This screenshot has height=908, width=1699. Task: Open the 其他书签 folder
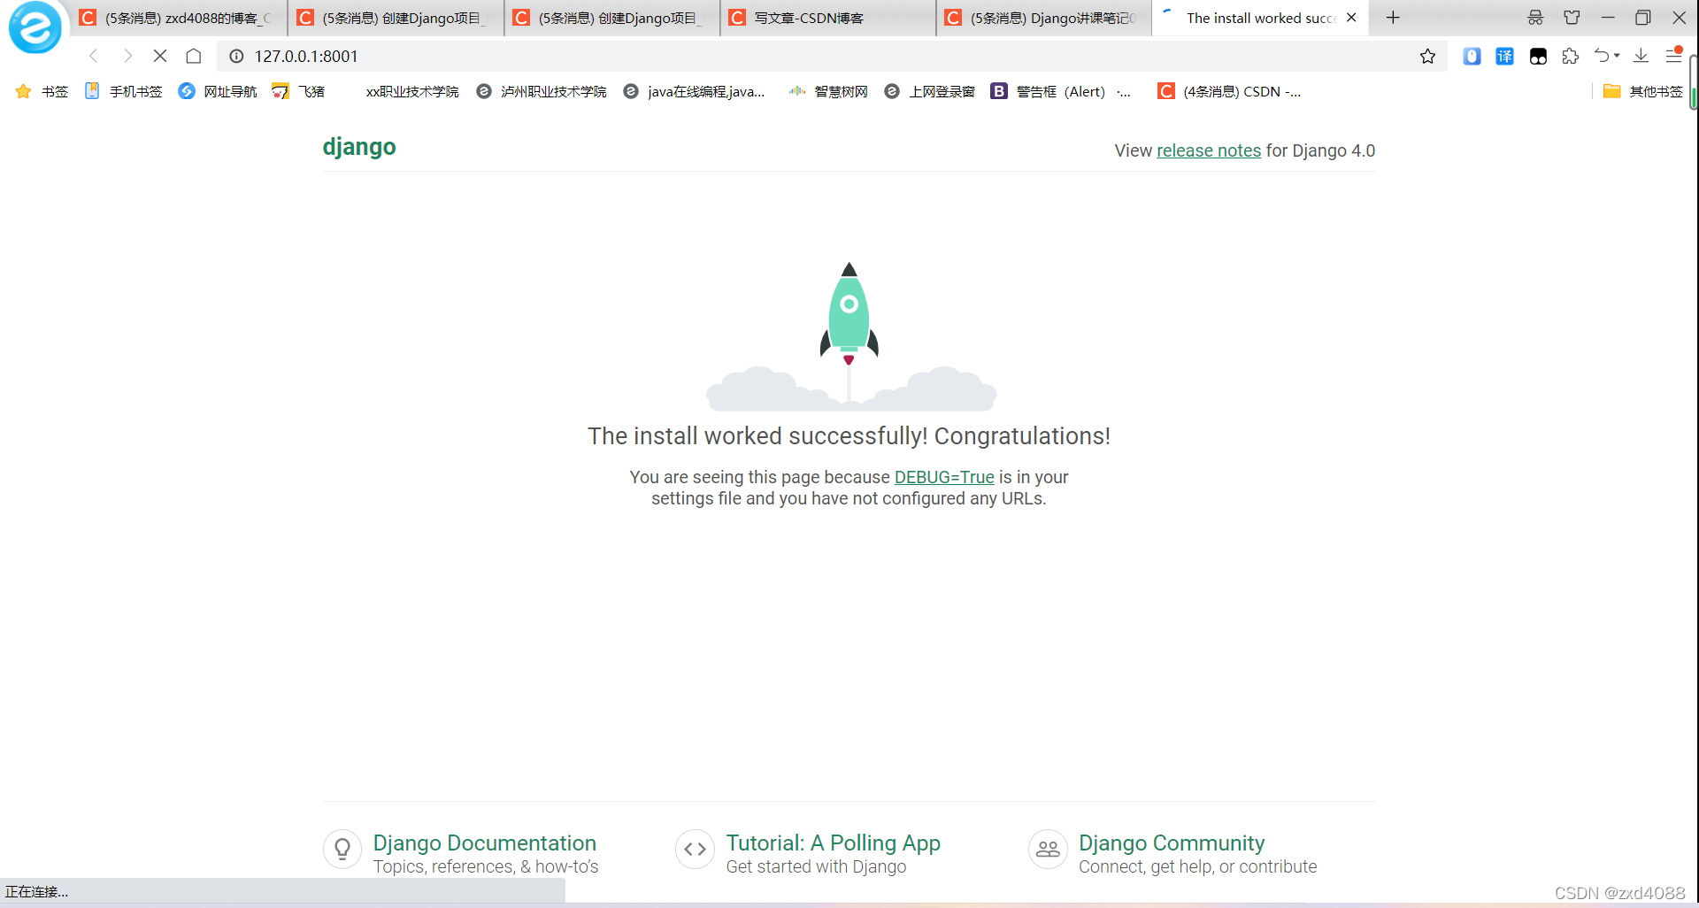tap(1642, 91)
